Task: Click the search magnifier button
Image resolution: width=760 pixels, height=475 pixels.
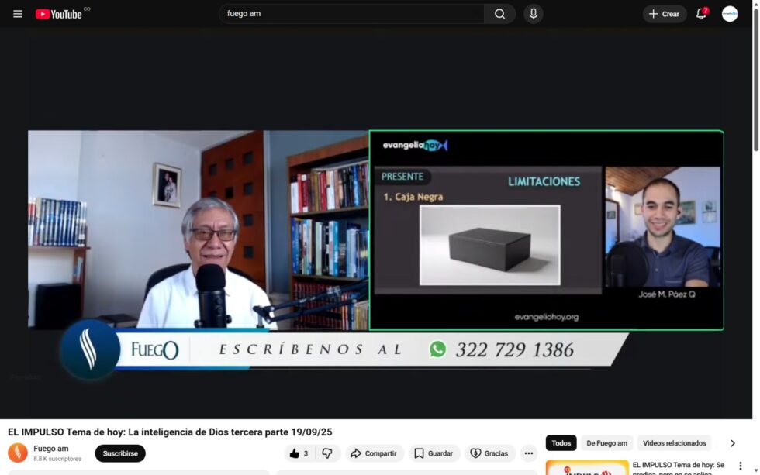Action: (499, 14)
